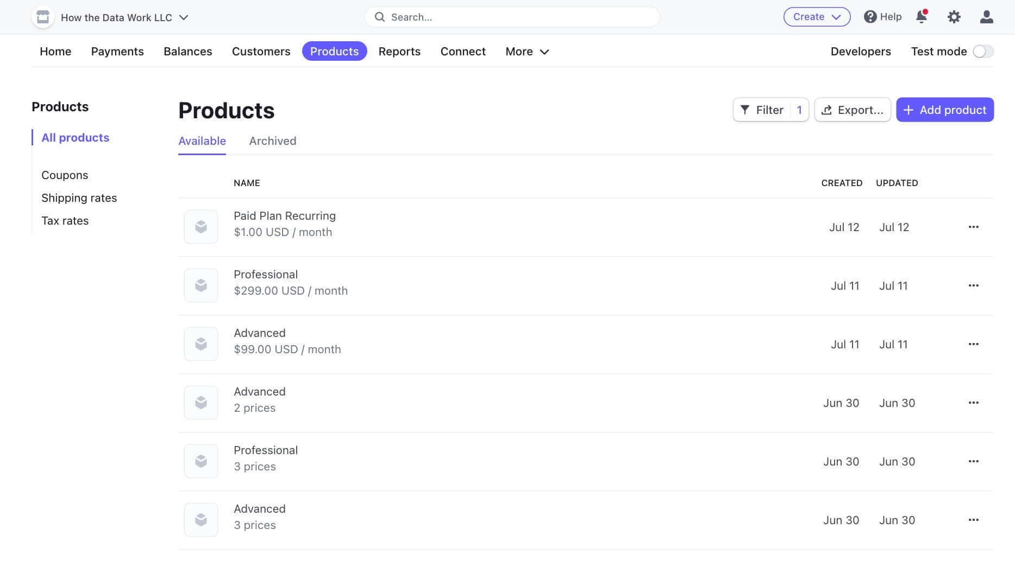Enable the Test mode toggle
Screen dimensions: 1015x561
coord(983,52)
